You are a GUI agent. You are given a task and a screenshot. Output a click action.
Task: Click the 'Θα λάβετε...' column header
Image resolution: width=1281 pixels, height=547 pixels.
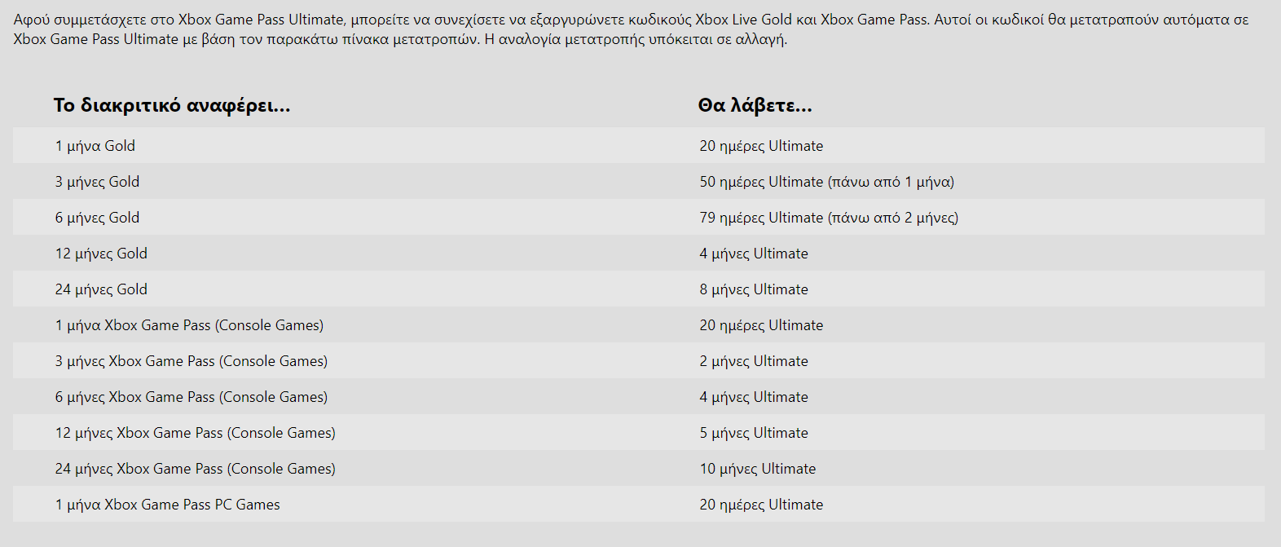click(755, 105)
